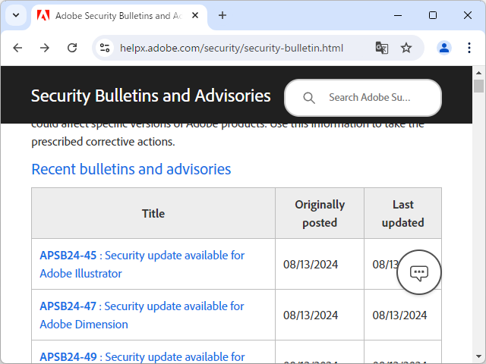The height and width of the screenshot is (364, 486).
Task: Reload the page
Action: [72, 48]
